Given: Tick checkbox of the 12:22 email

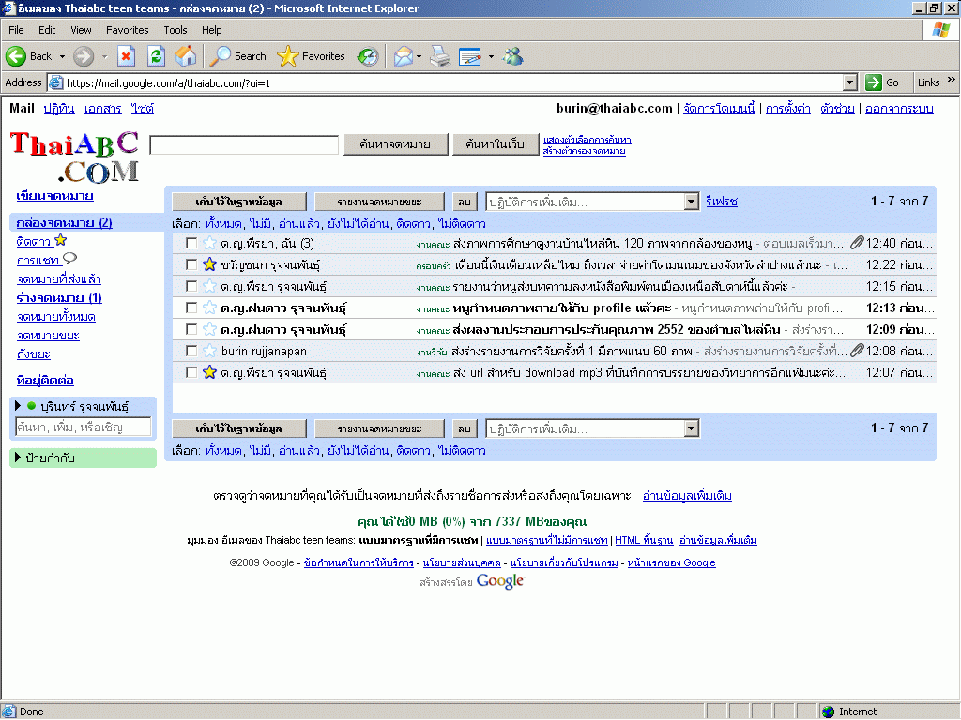Looking at the screenshot, I should [191, 265].
